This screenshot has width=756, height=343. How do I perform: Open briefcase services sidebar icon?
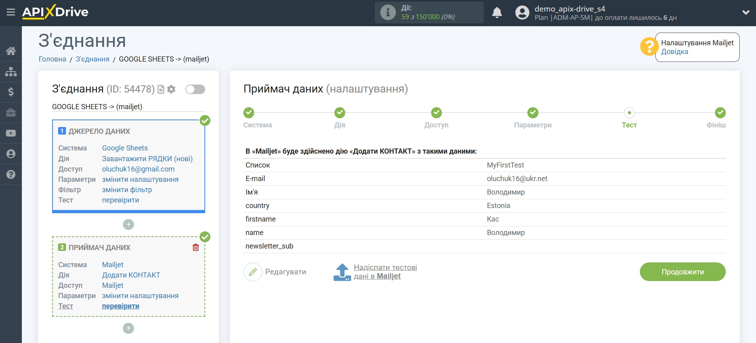click(11, 113)
